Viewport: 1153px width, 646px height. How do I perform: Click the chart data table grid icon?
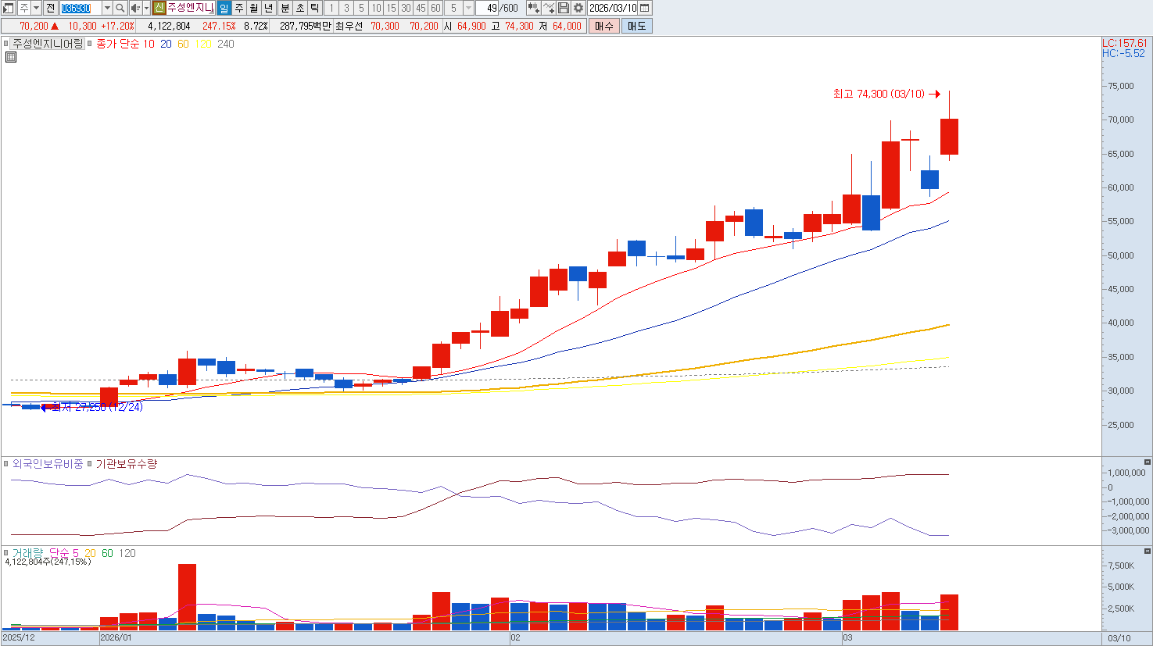(11, 57)
